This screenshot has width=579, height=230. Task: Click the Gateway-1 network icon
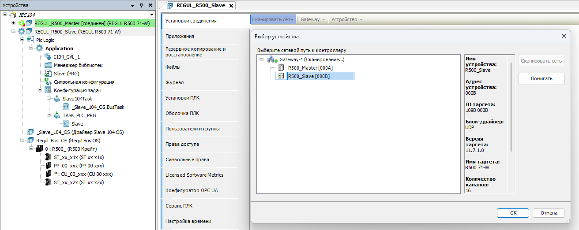(x=271, y=59)
